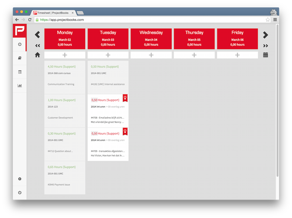Open the calendar date picker icon
Screen dimensions: 292x218
pyautogui.click(x=265, y=55)
